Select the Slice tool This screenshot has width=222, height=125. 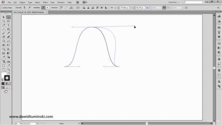8,66
